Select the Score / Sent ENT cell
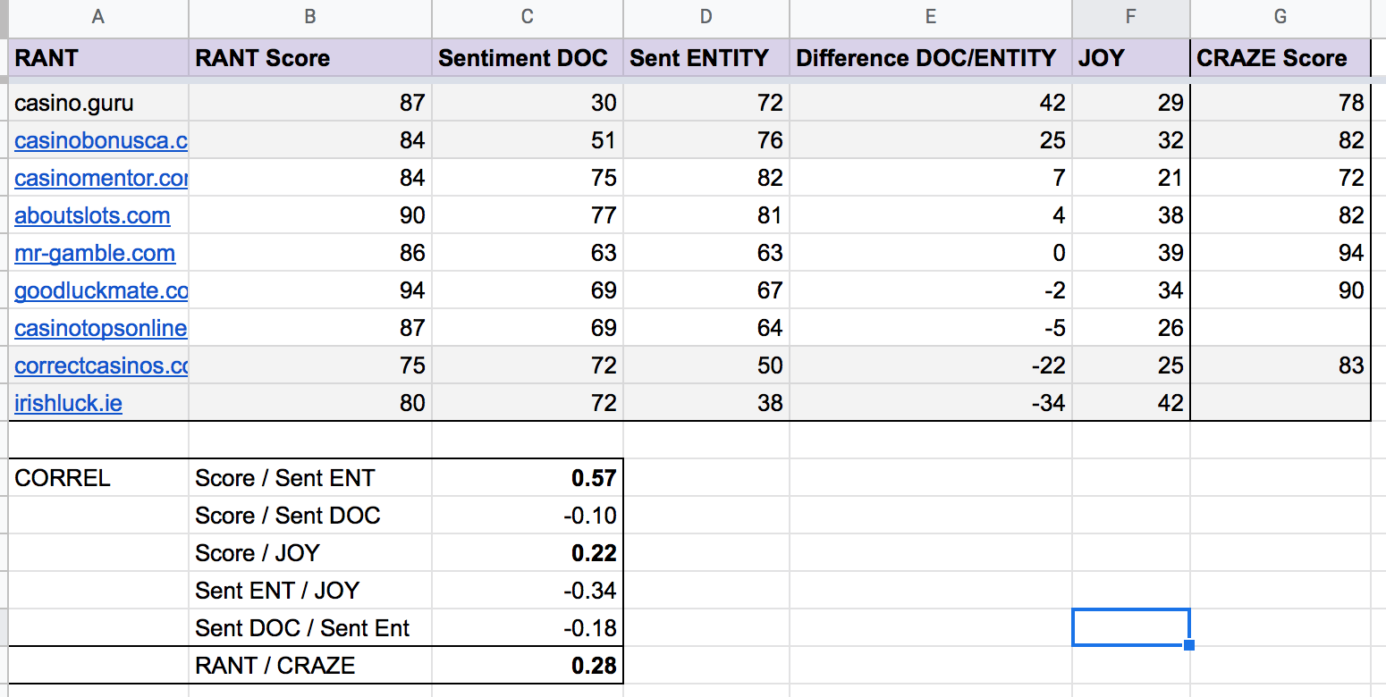1386x697 pixels. point(310,478)
